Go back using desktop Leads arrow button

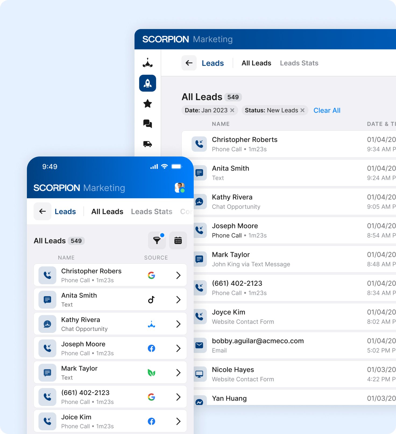coord(189,63)
